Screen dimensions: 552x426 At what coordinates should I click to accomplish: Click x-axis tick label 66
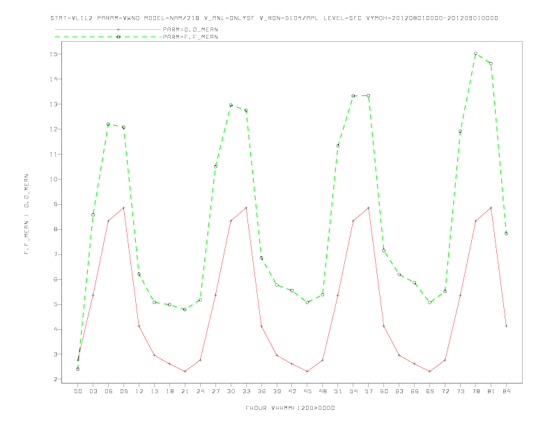pyautogui.click(x=415, y=391)
